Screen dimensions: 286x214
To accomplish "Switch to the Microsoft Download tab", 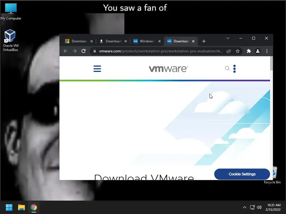I will (x=76, y=41).
